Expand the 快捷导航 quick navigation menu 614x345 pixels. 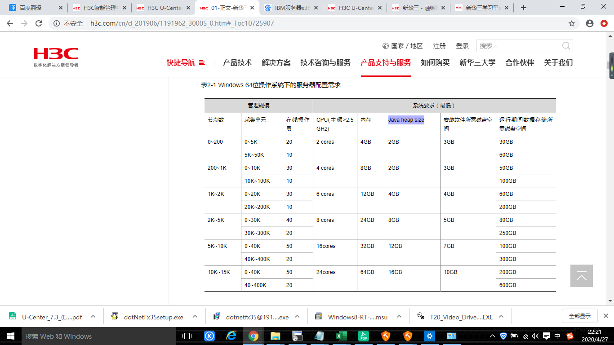tap(186, 63)
